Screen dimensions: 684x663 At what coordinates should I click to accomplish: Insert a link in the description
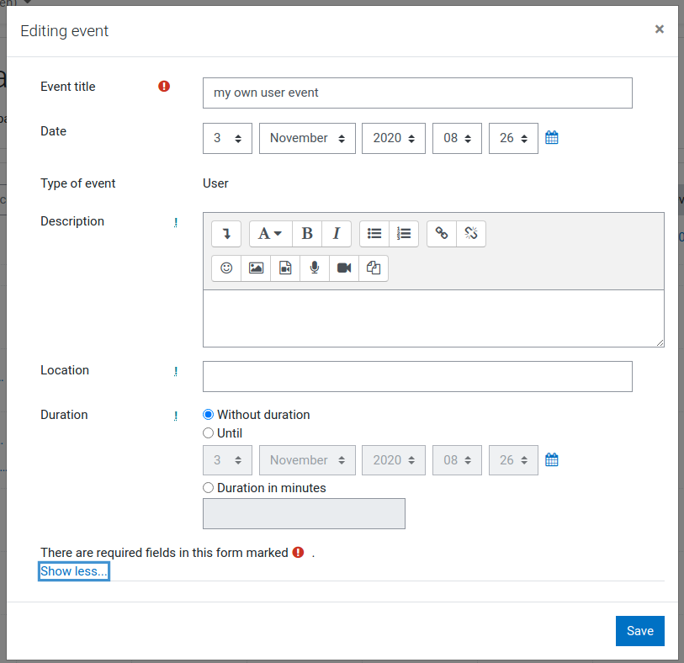(x=442, y=234)
